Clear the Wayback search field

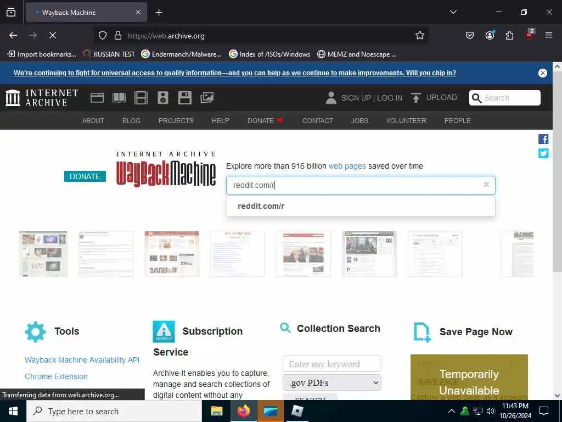pos(486,185)
